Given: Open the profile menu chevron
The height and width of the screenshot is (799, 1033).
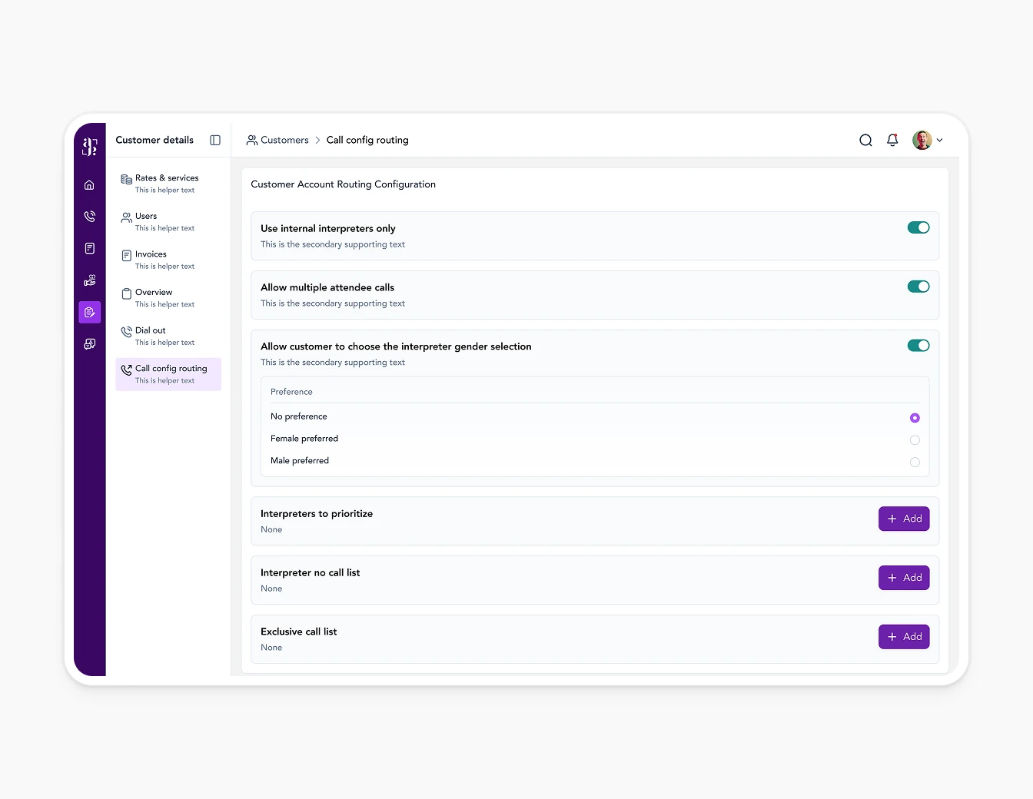Looking at the screenshot, I should [940, 140].
